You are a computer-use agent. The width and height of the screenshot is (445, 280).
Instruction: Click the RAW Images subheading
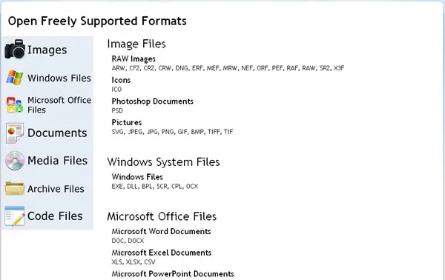tap(133, 59)
